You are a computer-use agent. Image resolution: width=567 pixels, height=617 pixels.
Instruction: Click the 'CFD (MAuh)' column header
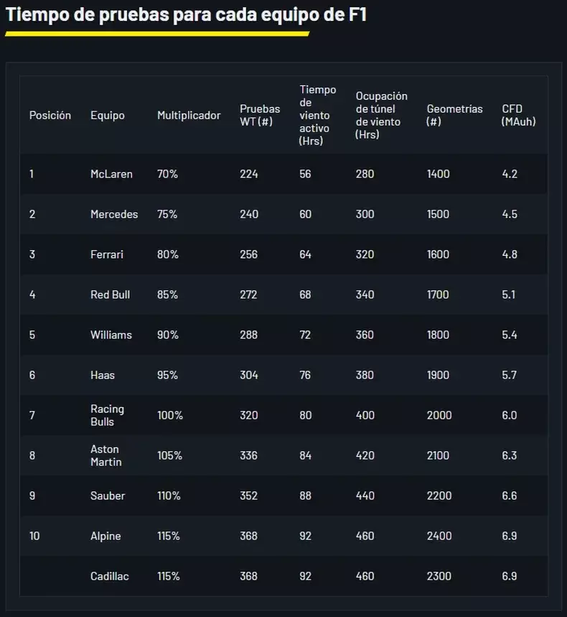pos(518,115)
